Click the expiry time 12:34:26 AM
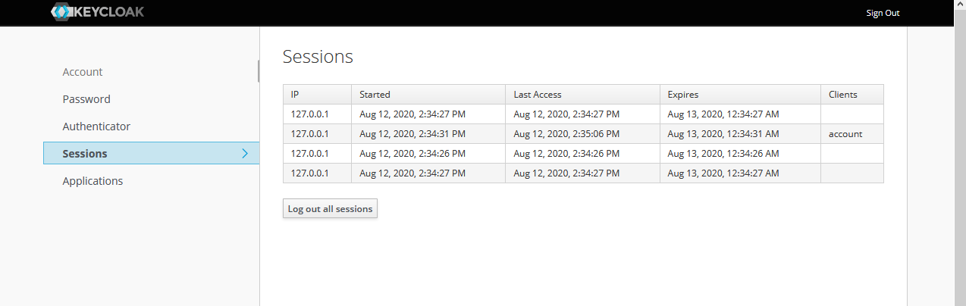The width and height of the screenshot is (966, 306). coord(723,154)
